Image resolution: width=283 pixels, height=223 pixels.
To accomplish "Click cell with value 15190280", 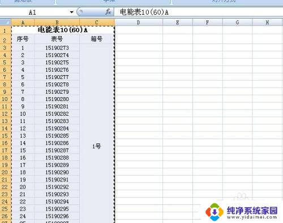I will click(57, 99).
